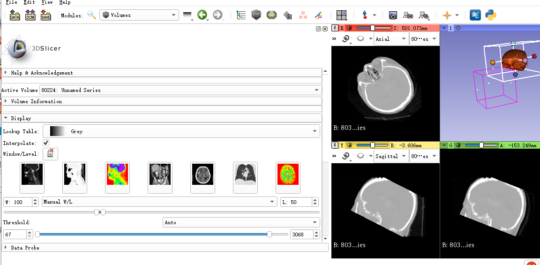This screenshot has width=540, height=265.
Task: Select the markups place mode arrow icon
Action: click(x=365, y=15)
